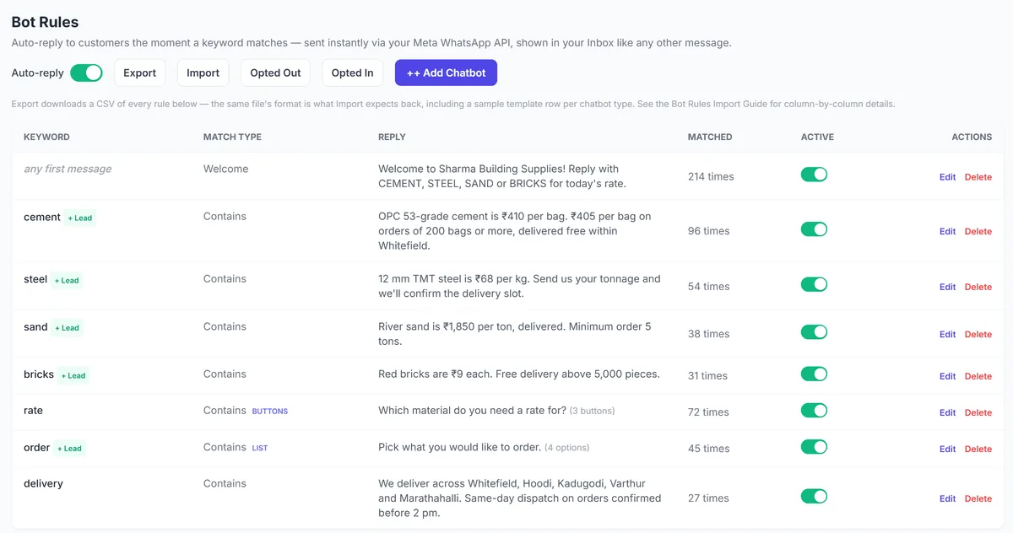Edit the welcome message rule
Screen dimensions: 1013x533
coord(948,177)
